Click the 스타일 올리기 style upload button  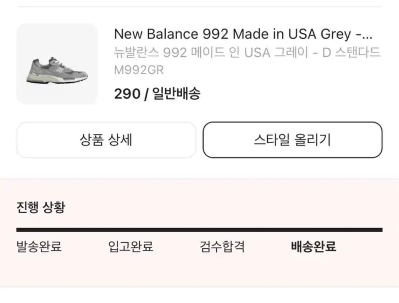(x=292, y=140)
